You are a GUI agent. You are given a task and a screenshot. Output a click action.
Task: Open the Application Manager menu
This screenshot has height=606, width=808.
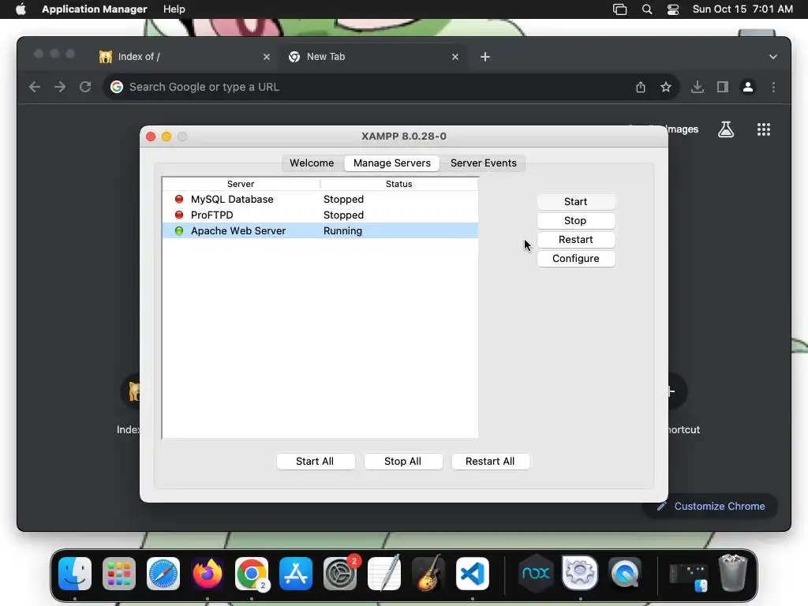[95, 9]
